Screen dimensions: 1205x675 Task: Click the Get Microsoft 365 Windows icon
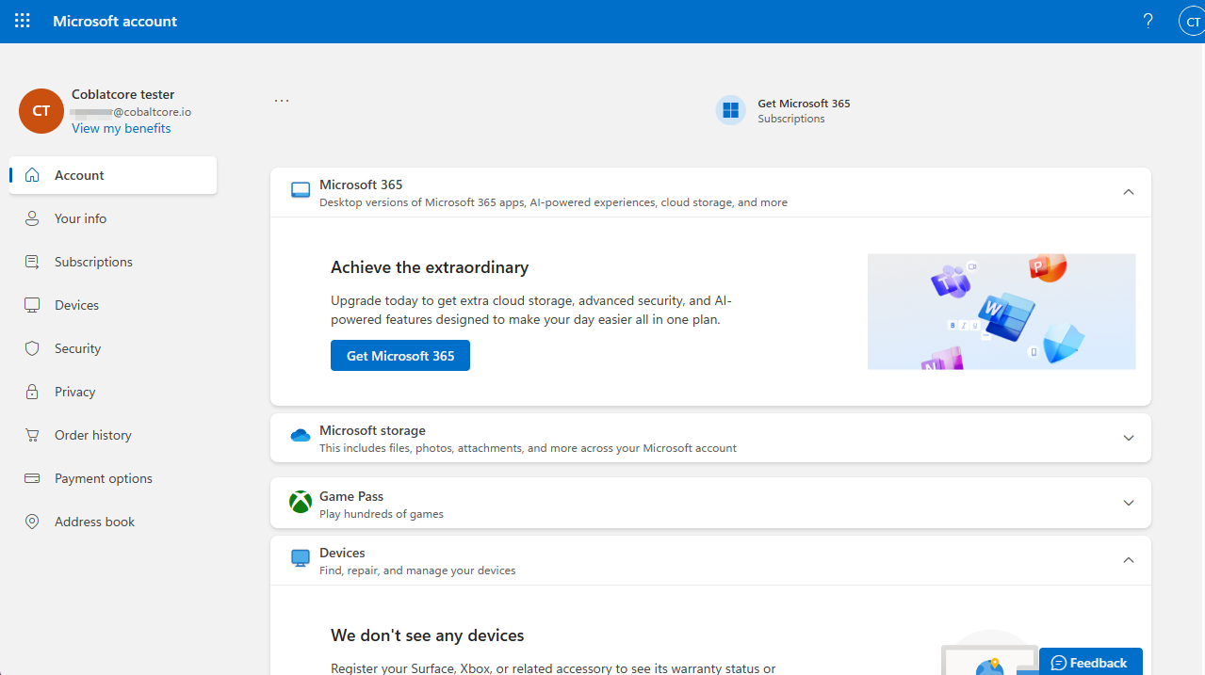click(730, 111)
